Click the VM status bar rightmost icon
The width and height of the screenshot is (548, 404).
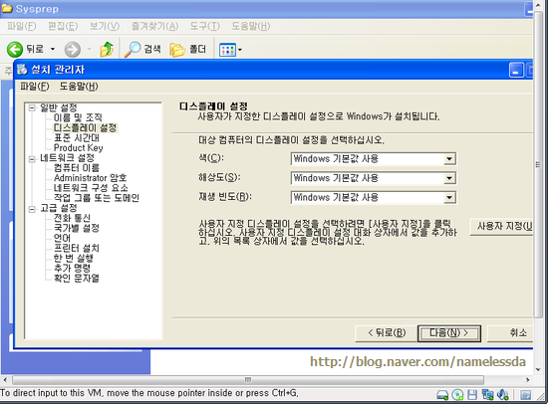[x=526, y=395]
